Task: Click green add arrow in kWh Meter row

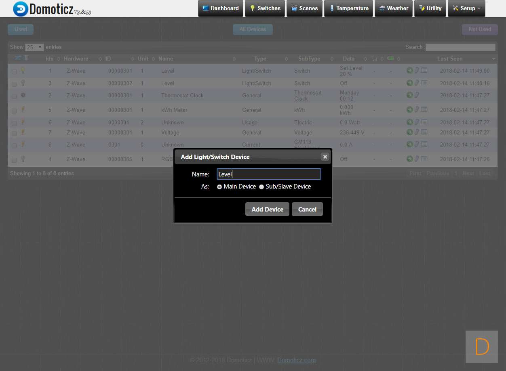Action: (409, 109)
